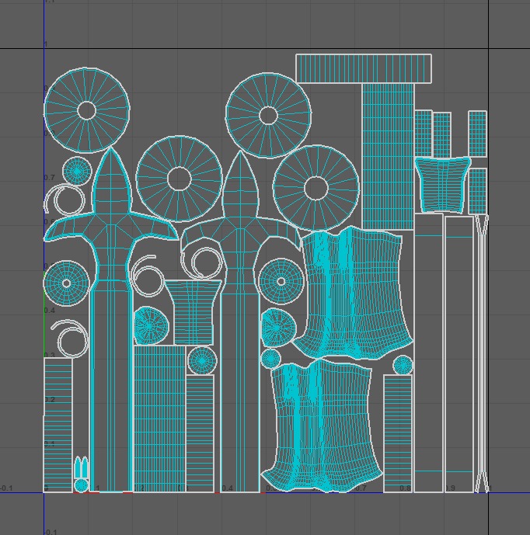
Task: Select the medium radial disc shell left of the upper cloth shell
Action: (x=281, y=282)
